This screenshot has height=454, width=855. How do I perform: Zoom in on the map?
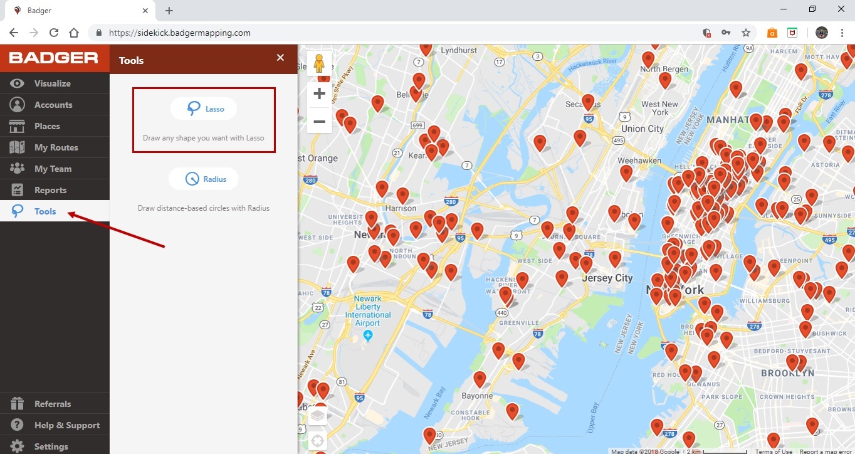(x=319, y=93)
